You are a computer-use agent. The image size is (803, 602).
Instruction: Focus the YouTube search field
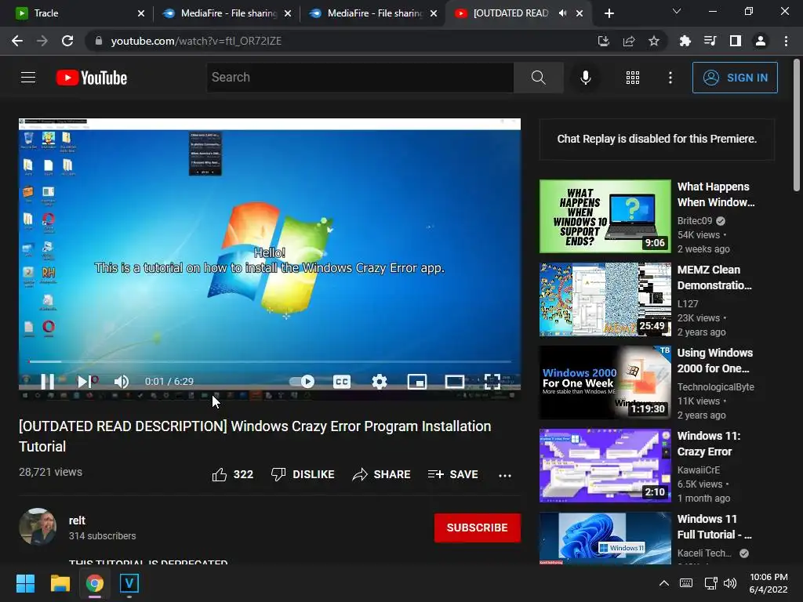[360, 78]
